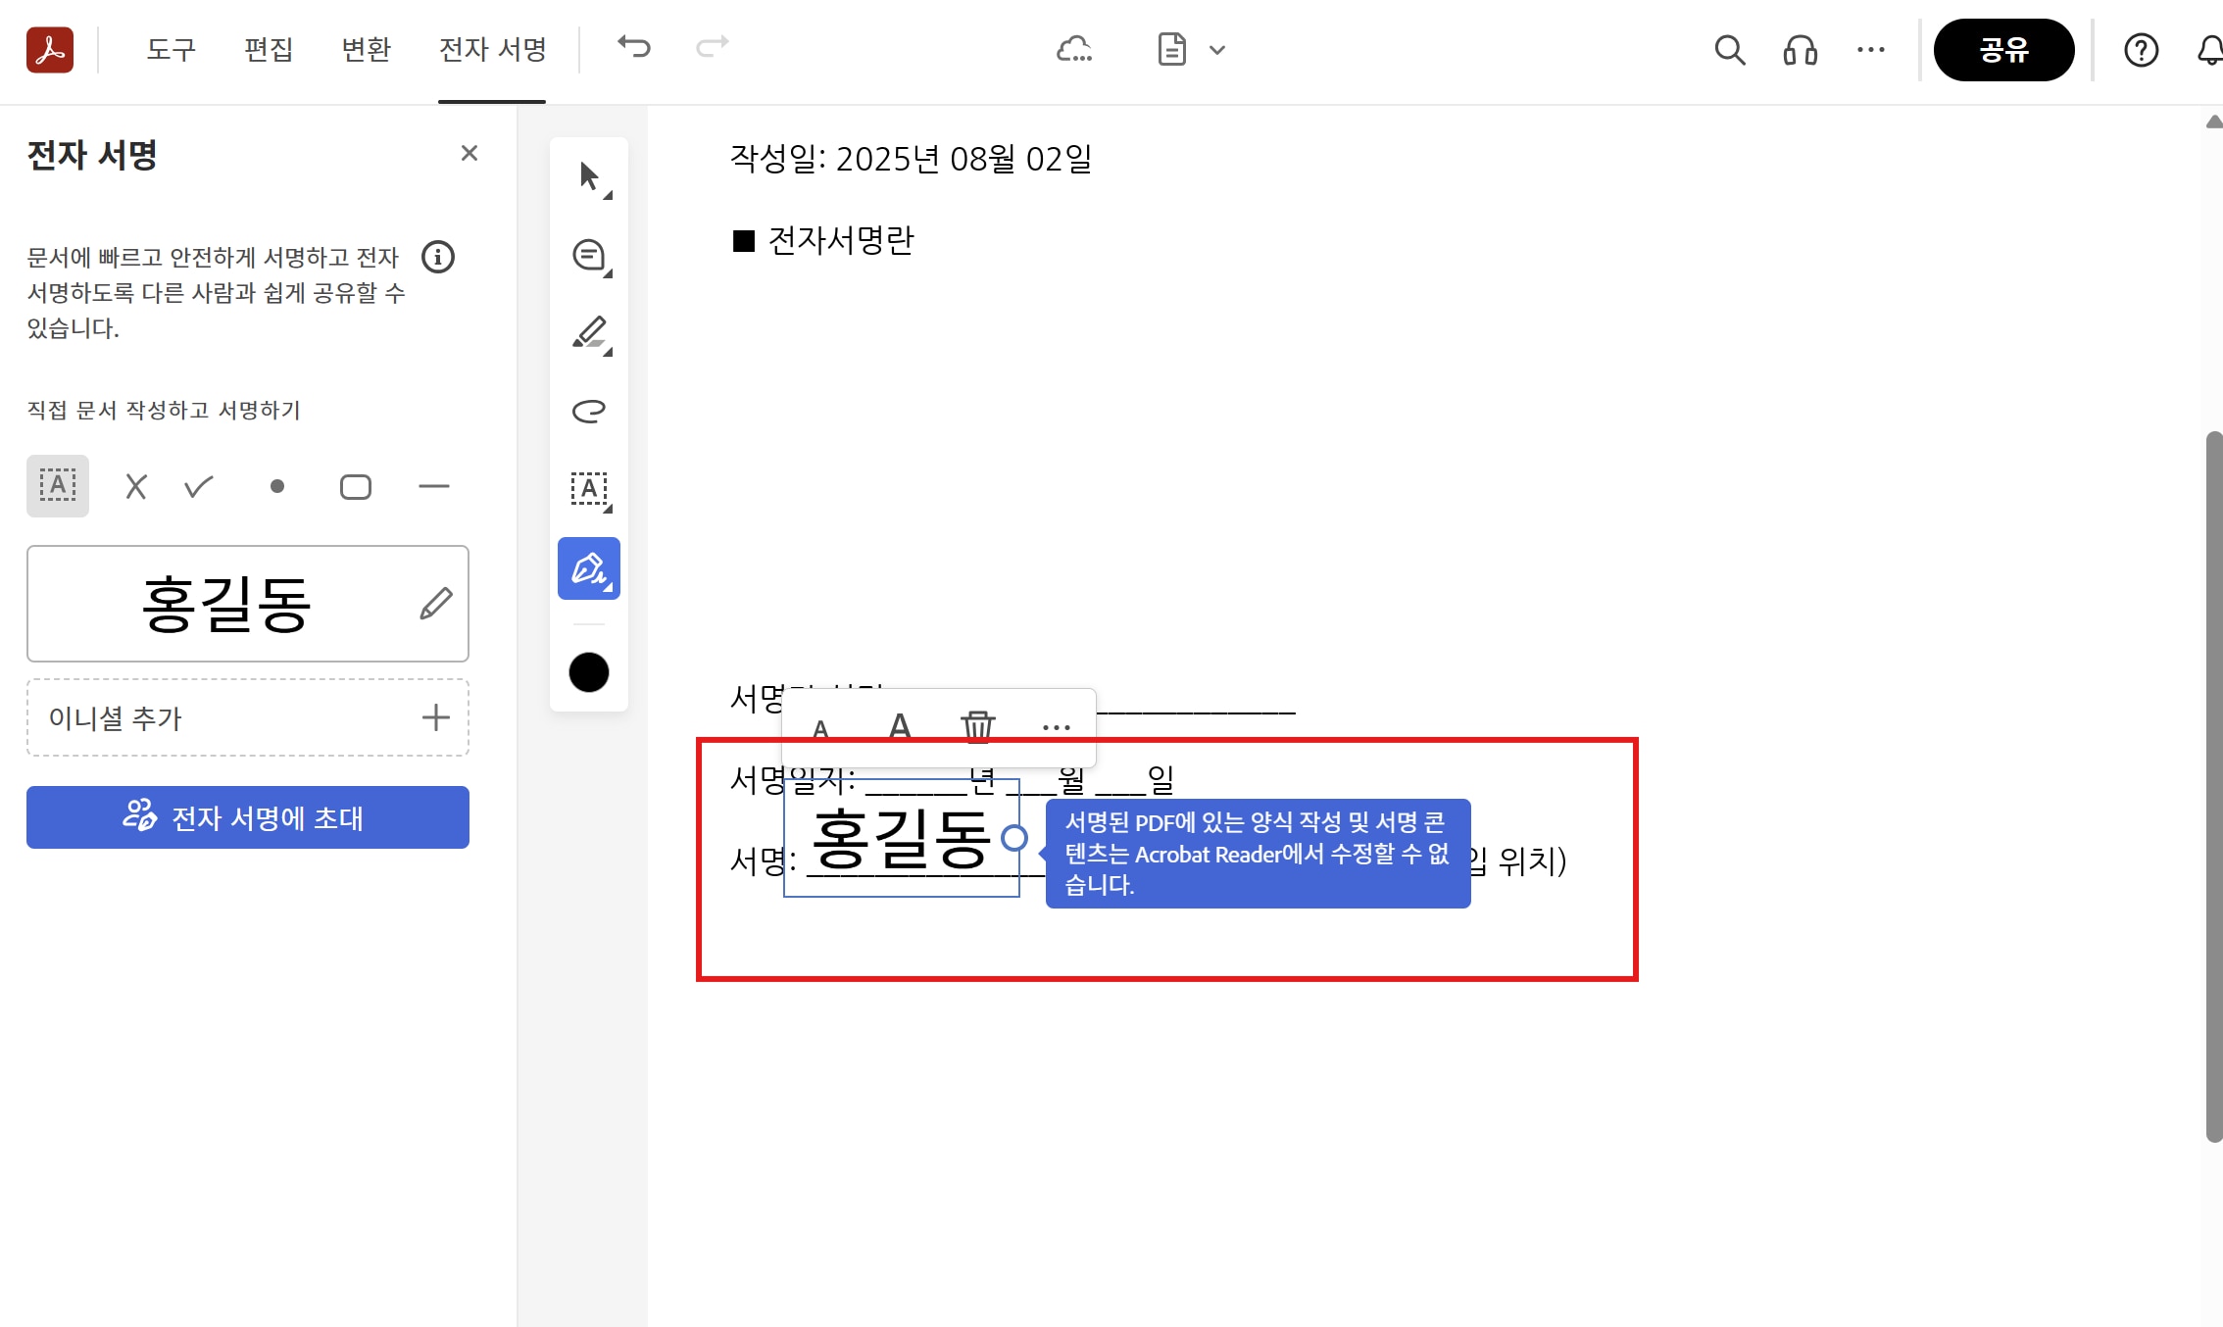Select the arrow selection tool

[x=589, y=177]
